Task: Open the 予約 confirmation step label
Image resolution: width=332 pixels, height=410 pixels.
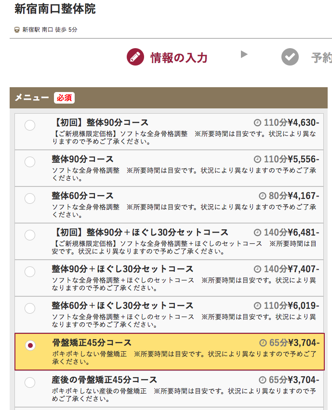Action: click(x=321, y=58)
